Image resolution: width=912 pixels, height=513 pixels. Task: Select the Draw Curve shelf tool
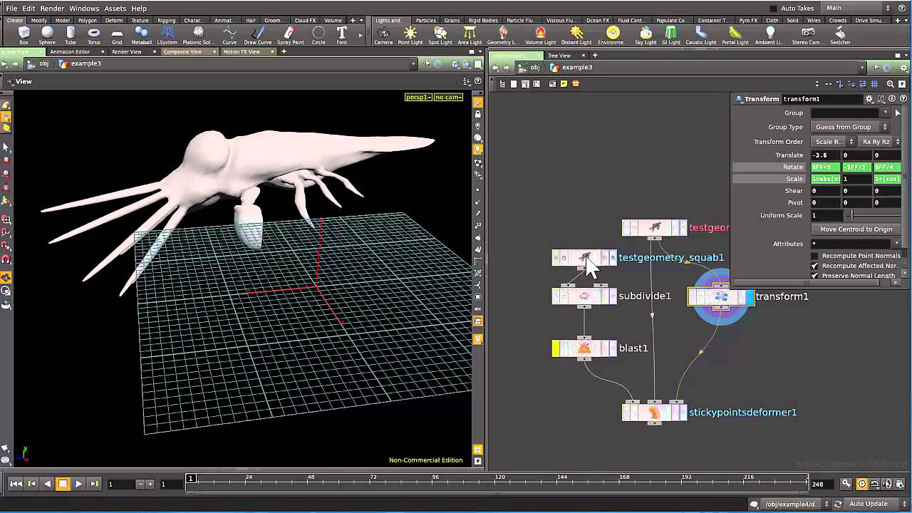(257, 36)
